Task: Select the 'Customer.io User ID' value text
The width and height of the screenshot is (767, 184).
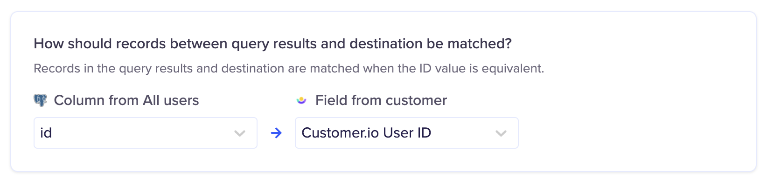Action: [366, 133]
